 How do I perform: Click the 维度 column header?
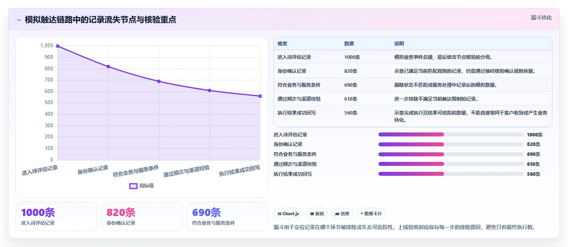coord(282,43)
